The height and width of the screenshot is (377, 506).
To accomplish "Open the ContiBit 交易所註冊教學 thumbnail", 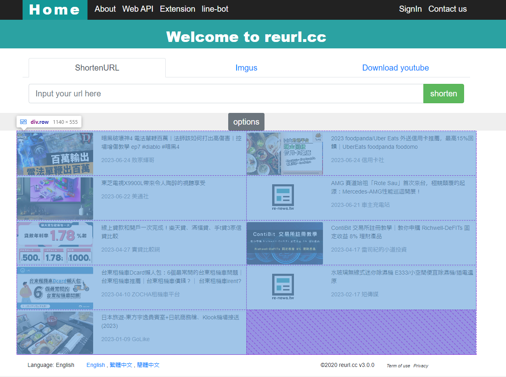I will (x=284, y=243).
